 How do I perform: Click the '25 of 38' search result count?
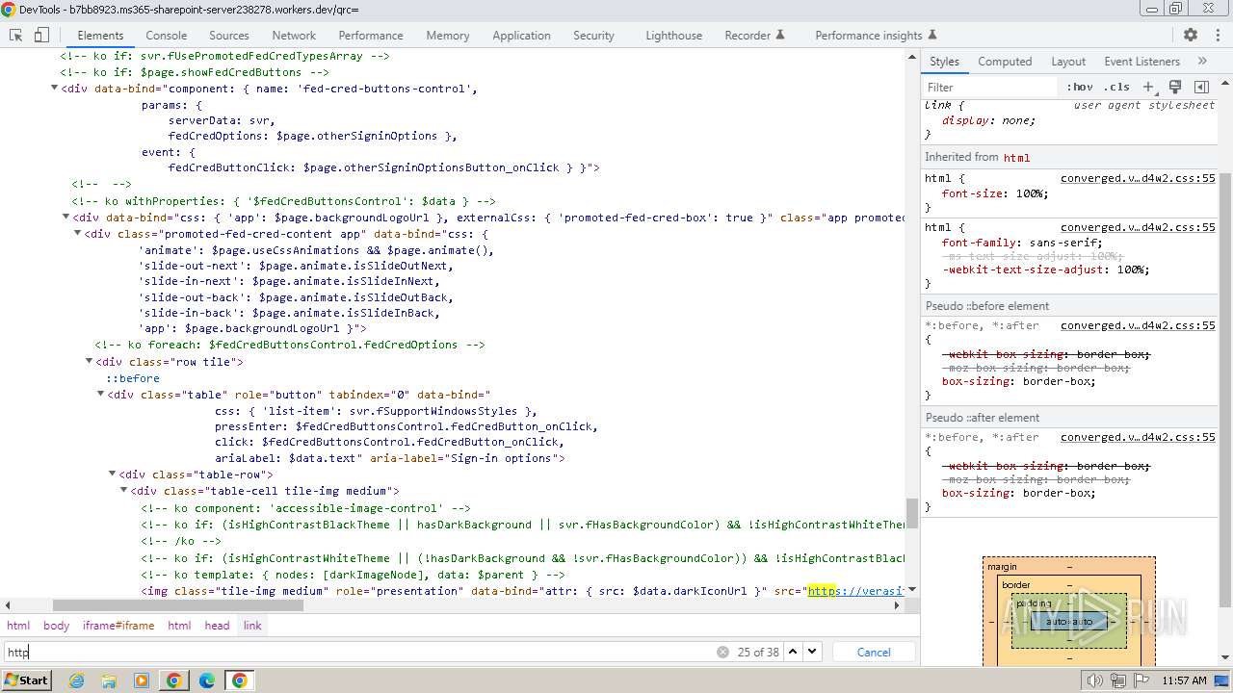point(758,652)
